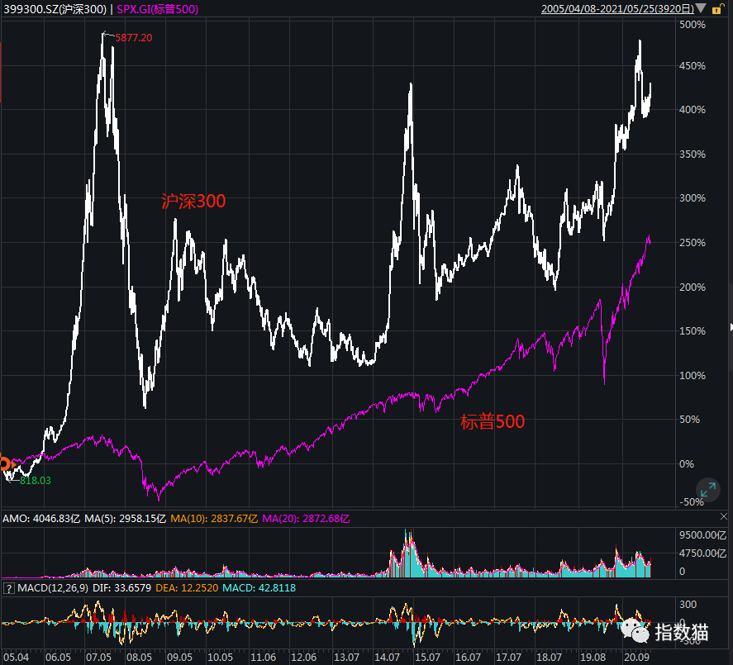Click the 11.06 date on time axis

coord(263,657)
